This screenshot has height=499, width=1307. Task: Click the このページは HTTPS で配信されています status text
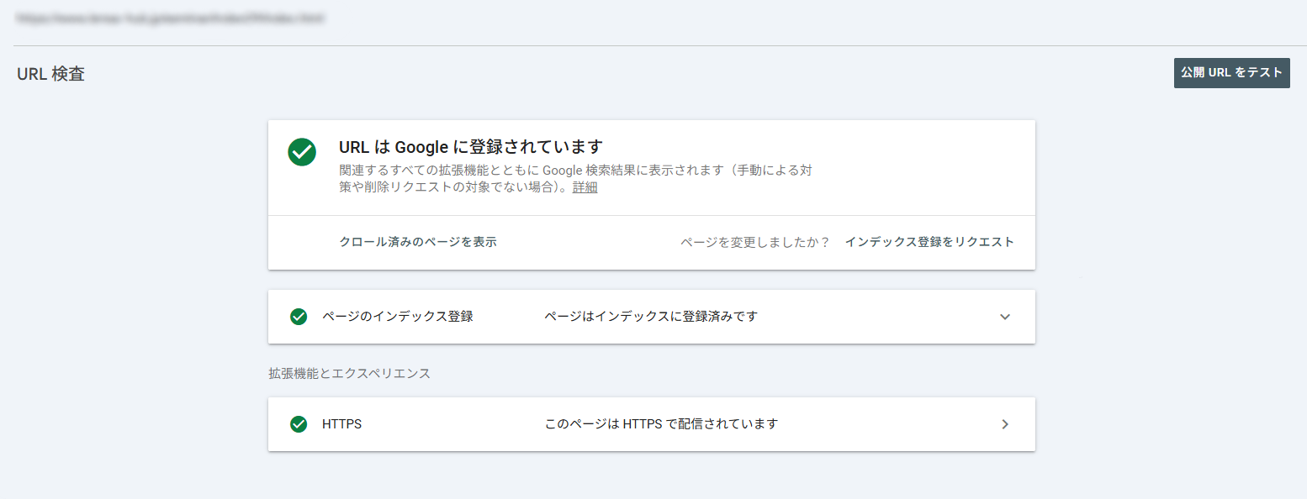pos(661,424)
